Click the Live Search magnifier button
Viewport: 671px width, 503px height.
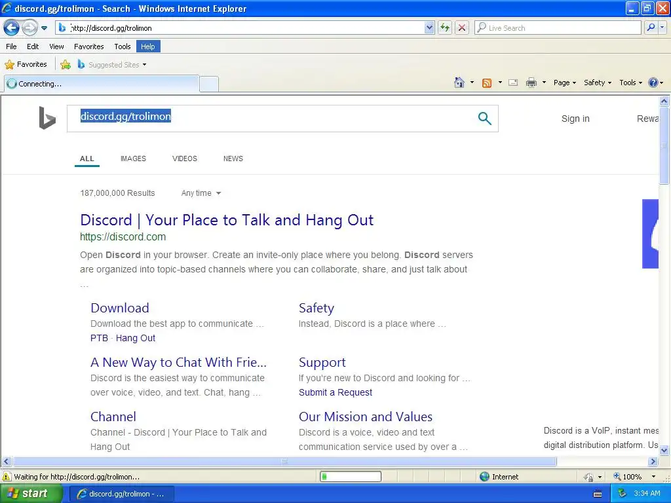click(651, 28)
